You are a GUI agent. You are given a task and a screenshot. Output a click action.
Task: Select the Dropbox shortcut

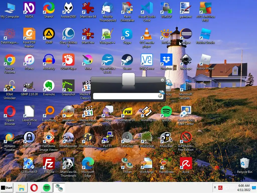(x=166, y=62)
